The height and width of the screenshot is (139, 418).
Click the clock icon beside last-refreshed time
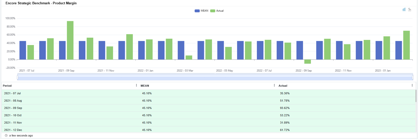tap(6, 135)
